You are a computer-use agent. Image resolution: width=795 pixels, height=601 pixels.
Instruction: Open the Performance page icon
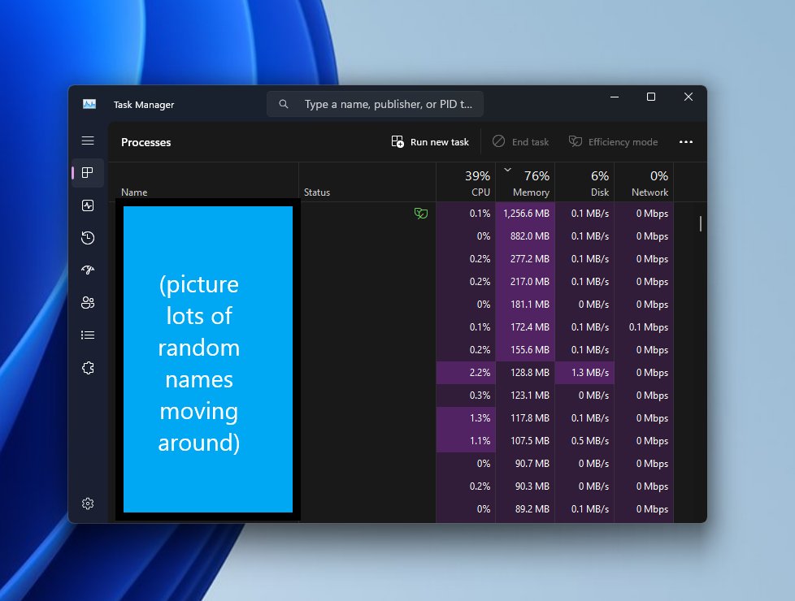coord(88,205)
